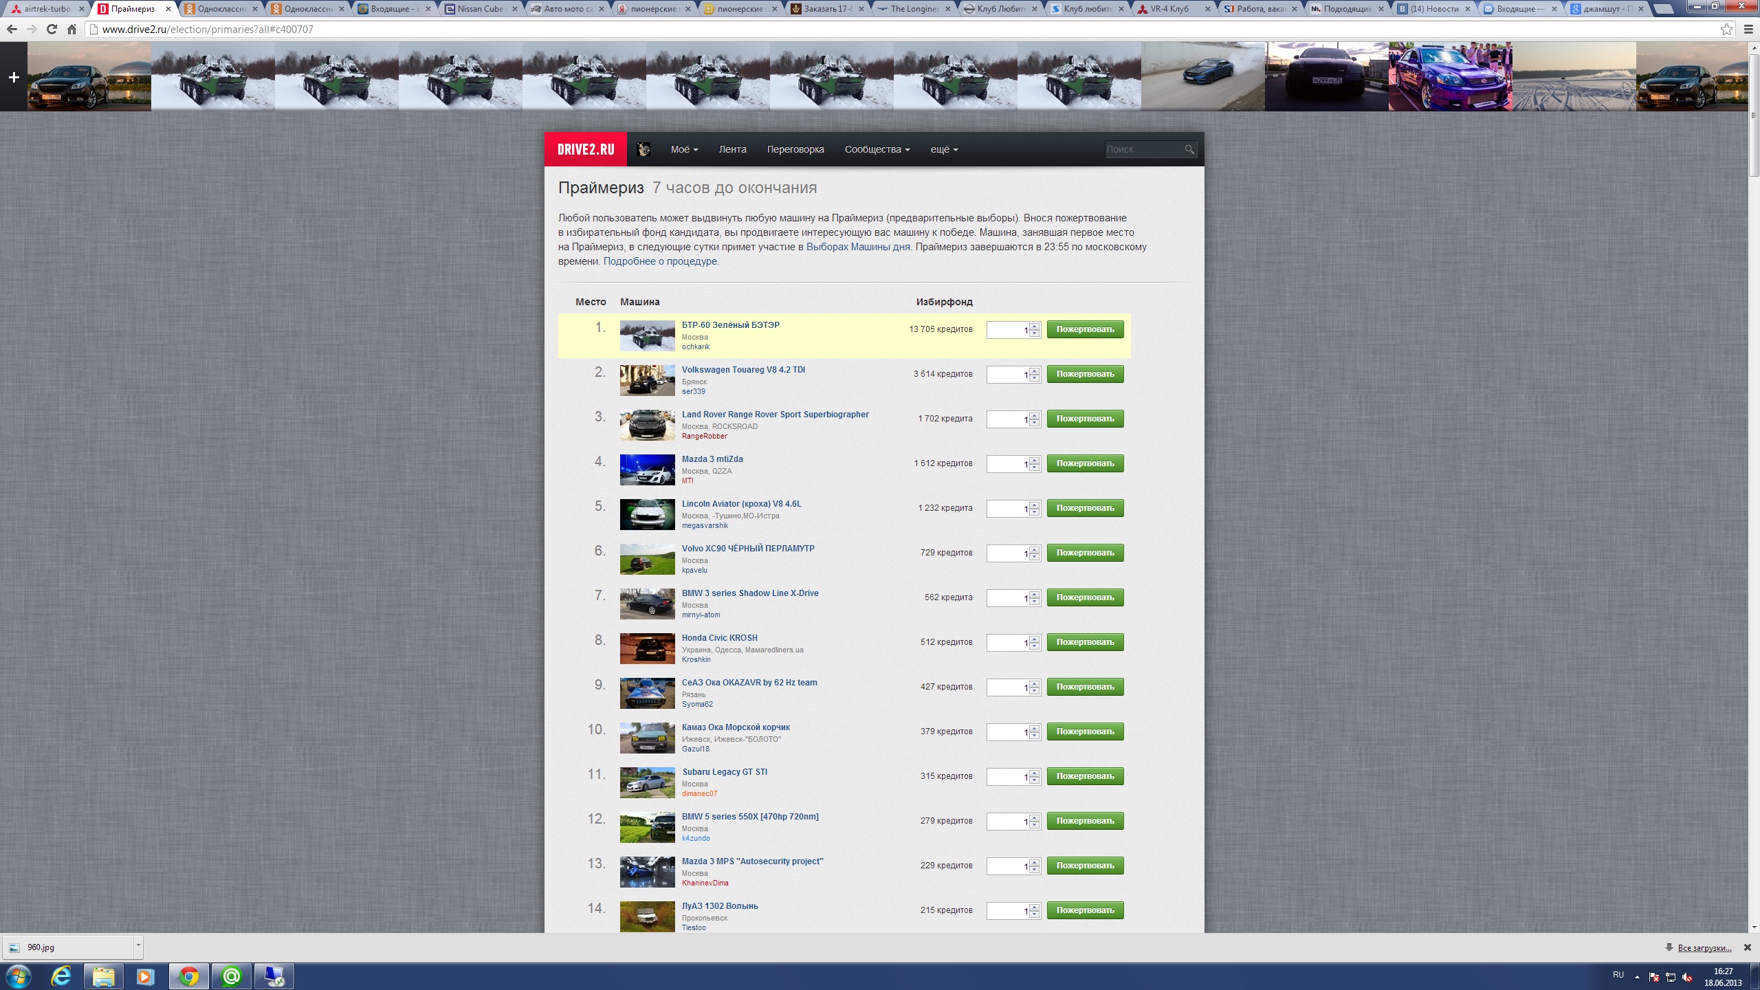Viewport: 1760px width, 990px height.
Task: Open the Honda Civic KROSH thumbnail
Action: tap(647, 648)
